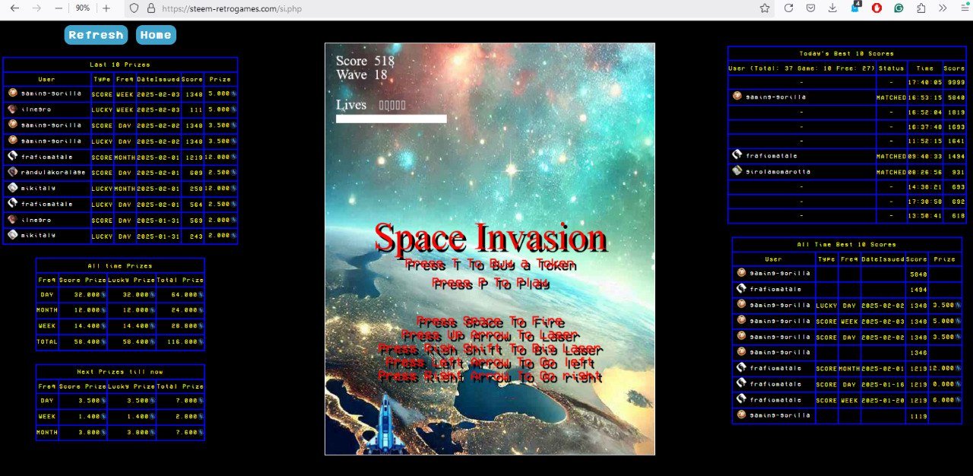Click frafiomatale avatar in Last Prizes SCORE MONTH row
Screen dimensions: 973x476
[x=13, y=156]
